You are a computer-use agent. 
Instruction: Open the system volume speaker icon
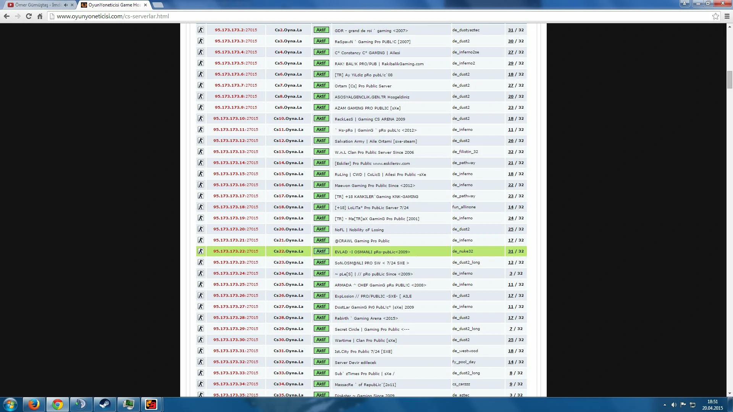point(674,405)
